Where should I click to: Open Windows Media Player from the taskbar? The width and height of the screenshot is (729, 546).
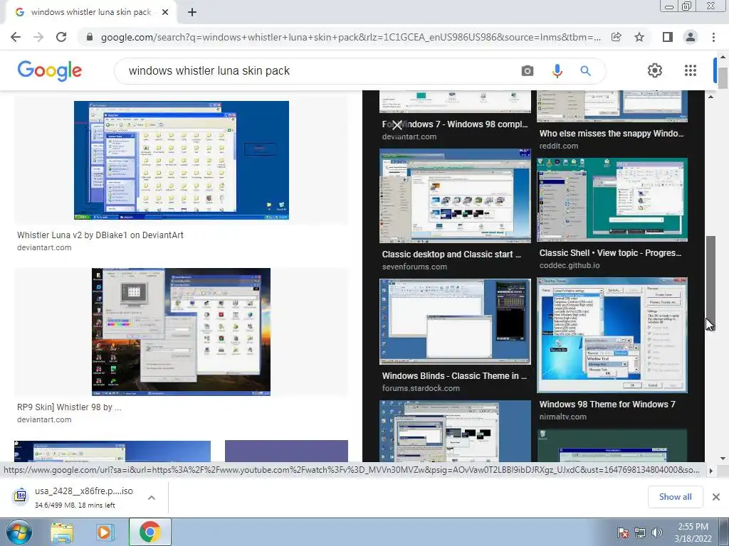click(105, 532)
